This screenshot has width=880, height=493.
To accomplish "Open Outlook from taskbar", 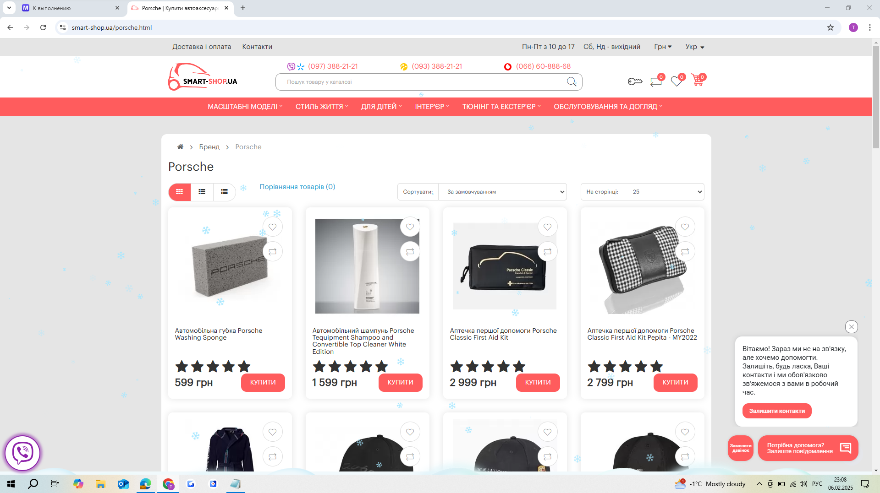I will coord(123,484).
